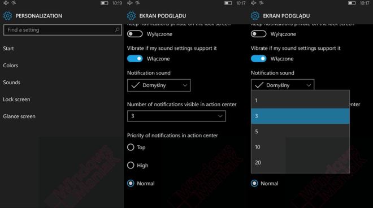Open Domyślny notification sound dropdown in right phone
The height and width of the screenshot is (208, 373).
[283, 85]
